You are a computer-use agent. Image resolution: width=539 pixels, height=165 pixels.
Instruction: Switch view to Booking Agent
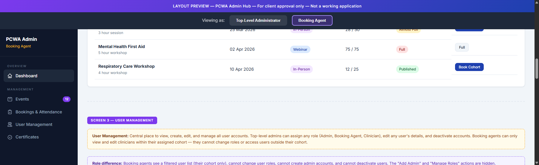click(x=312, y=20)
